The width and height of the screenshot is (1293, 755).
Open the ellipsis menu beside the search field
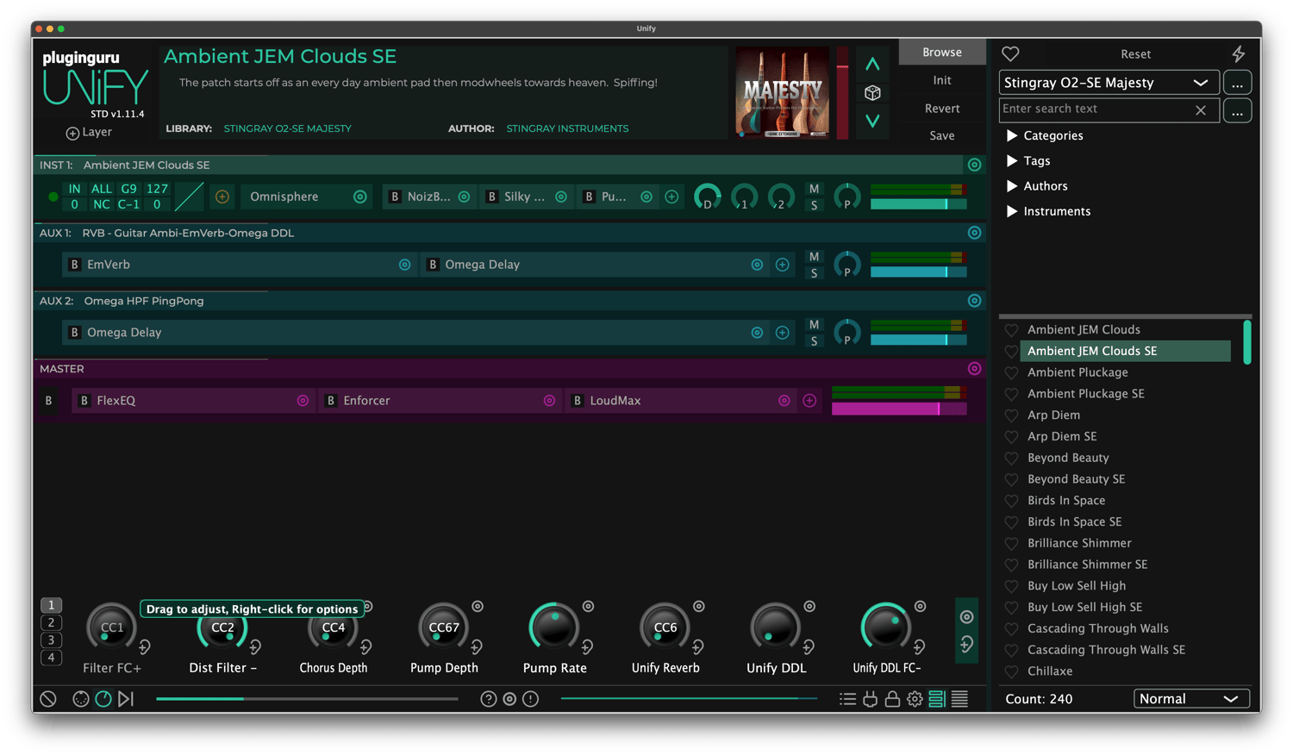1237,111
